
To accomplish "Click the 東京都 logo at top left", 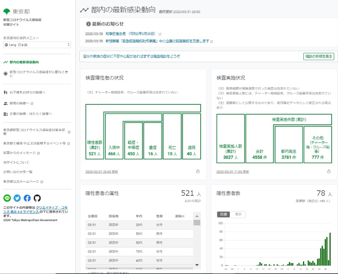I will click(x=17, y=12).
